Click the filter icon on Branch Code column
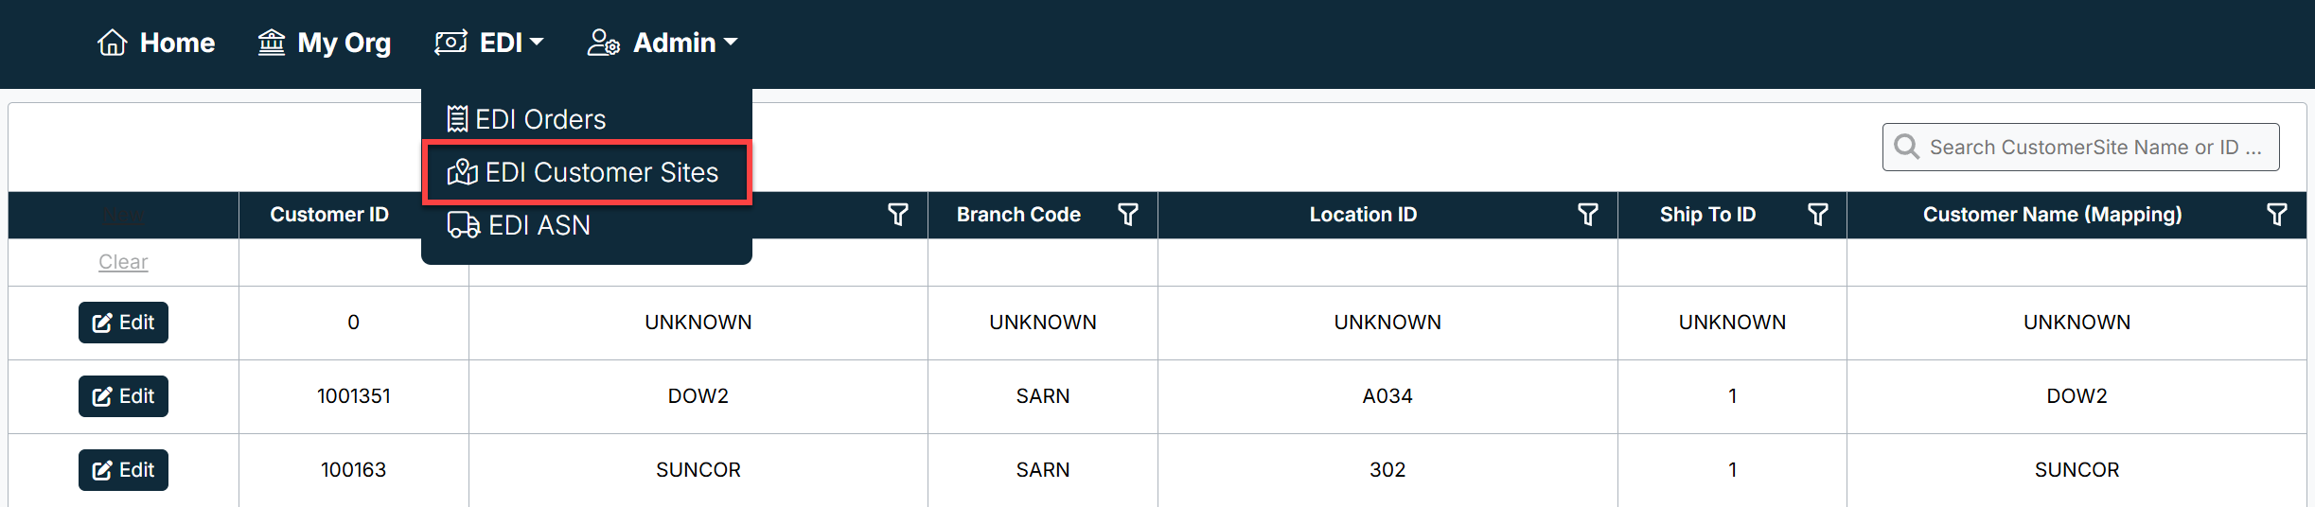The width and height of the screenshot is (2315, 507). 1128,215
